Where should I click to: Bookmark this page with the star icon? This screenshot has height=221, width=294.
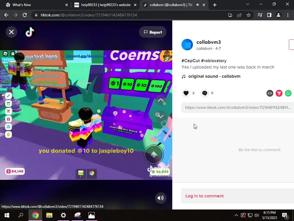tap(249, 15)
